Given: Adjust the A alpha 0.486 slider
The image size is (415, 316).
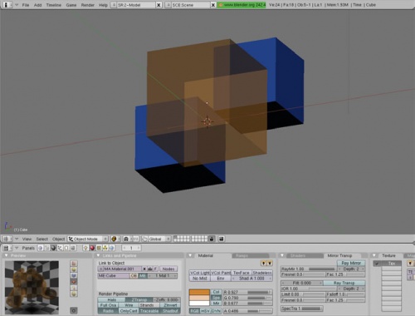Looking at the screenshot, I should 247,311.
